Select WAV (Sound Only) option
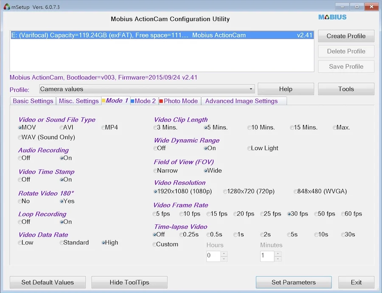The image size is (382, 293). (47, 137)
